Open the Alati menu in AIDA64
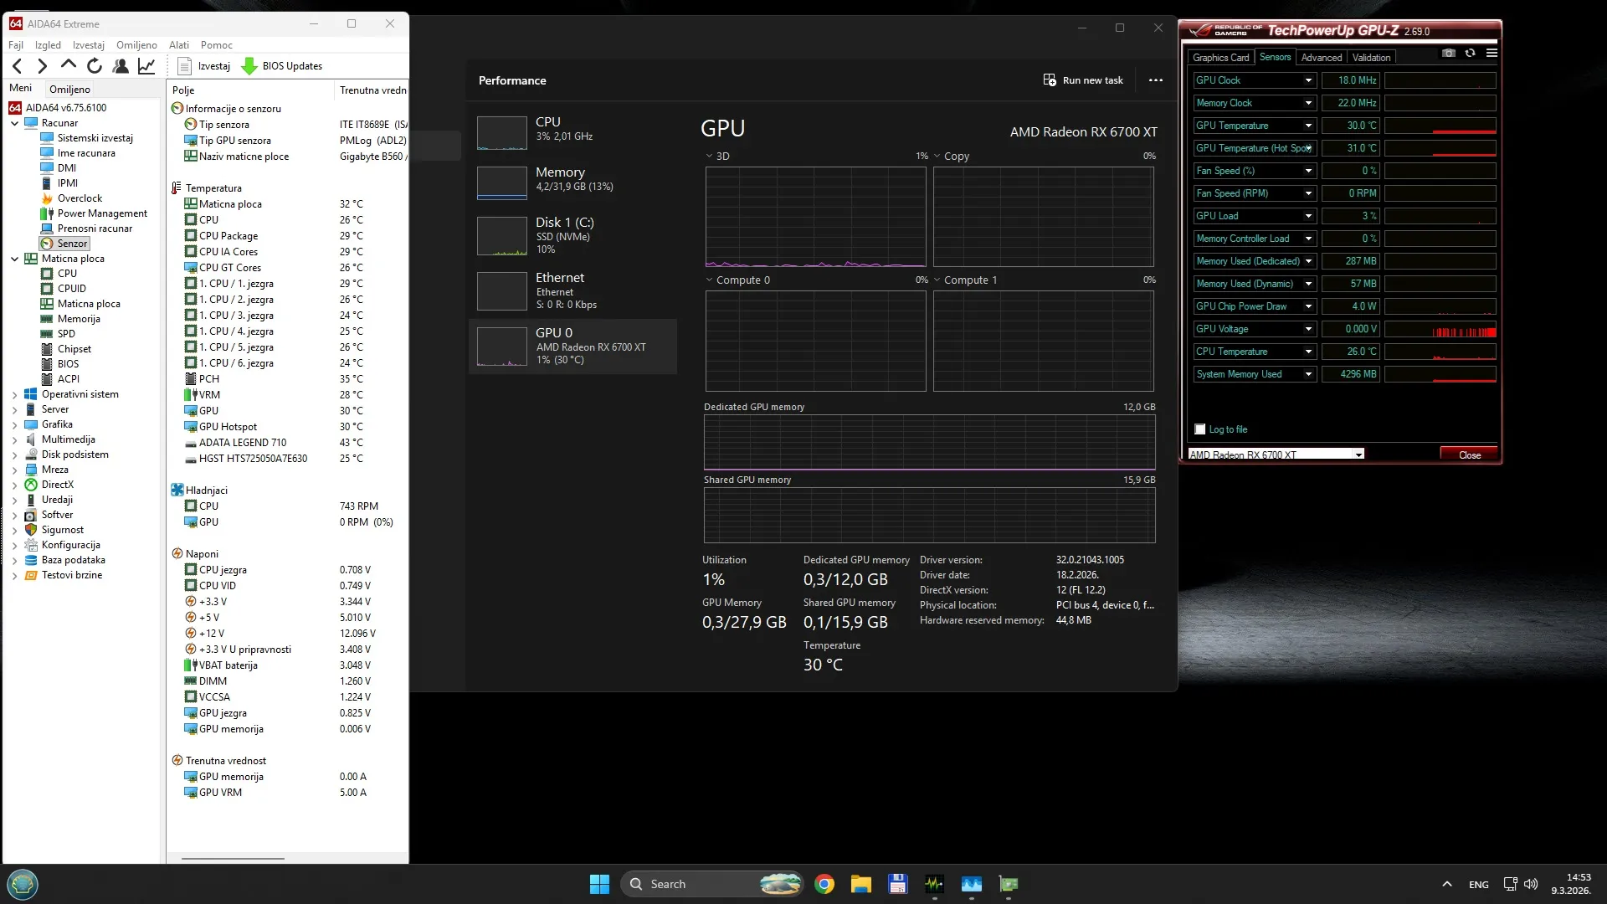This screenshot has height=904, width=1607. pos(178,45)
